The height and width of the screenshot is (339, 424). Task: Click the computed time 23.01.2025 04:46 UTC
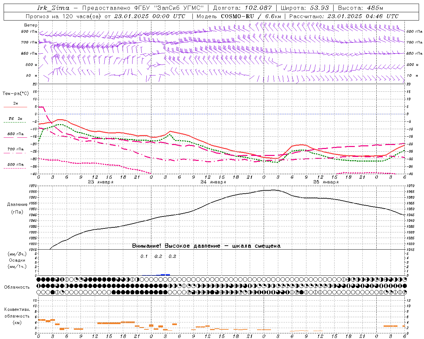[363, 16]
